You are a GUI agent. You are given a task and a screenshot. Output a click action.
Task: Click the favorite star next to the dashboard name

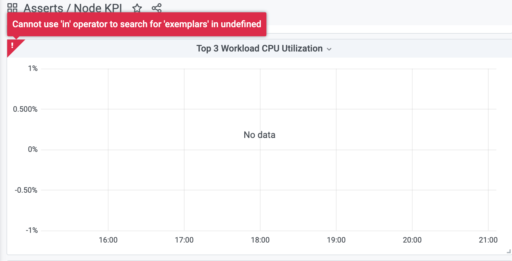click(137, 8)
